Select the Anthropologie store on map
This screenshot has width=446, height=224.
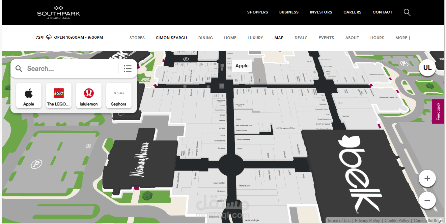tap(252, 221)
